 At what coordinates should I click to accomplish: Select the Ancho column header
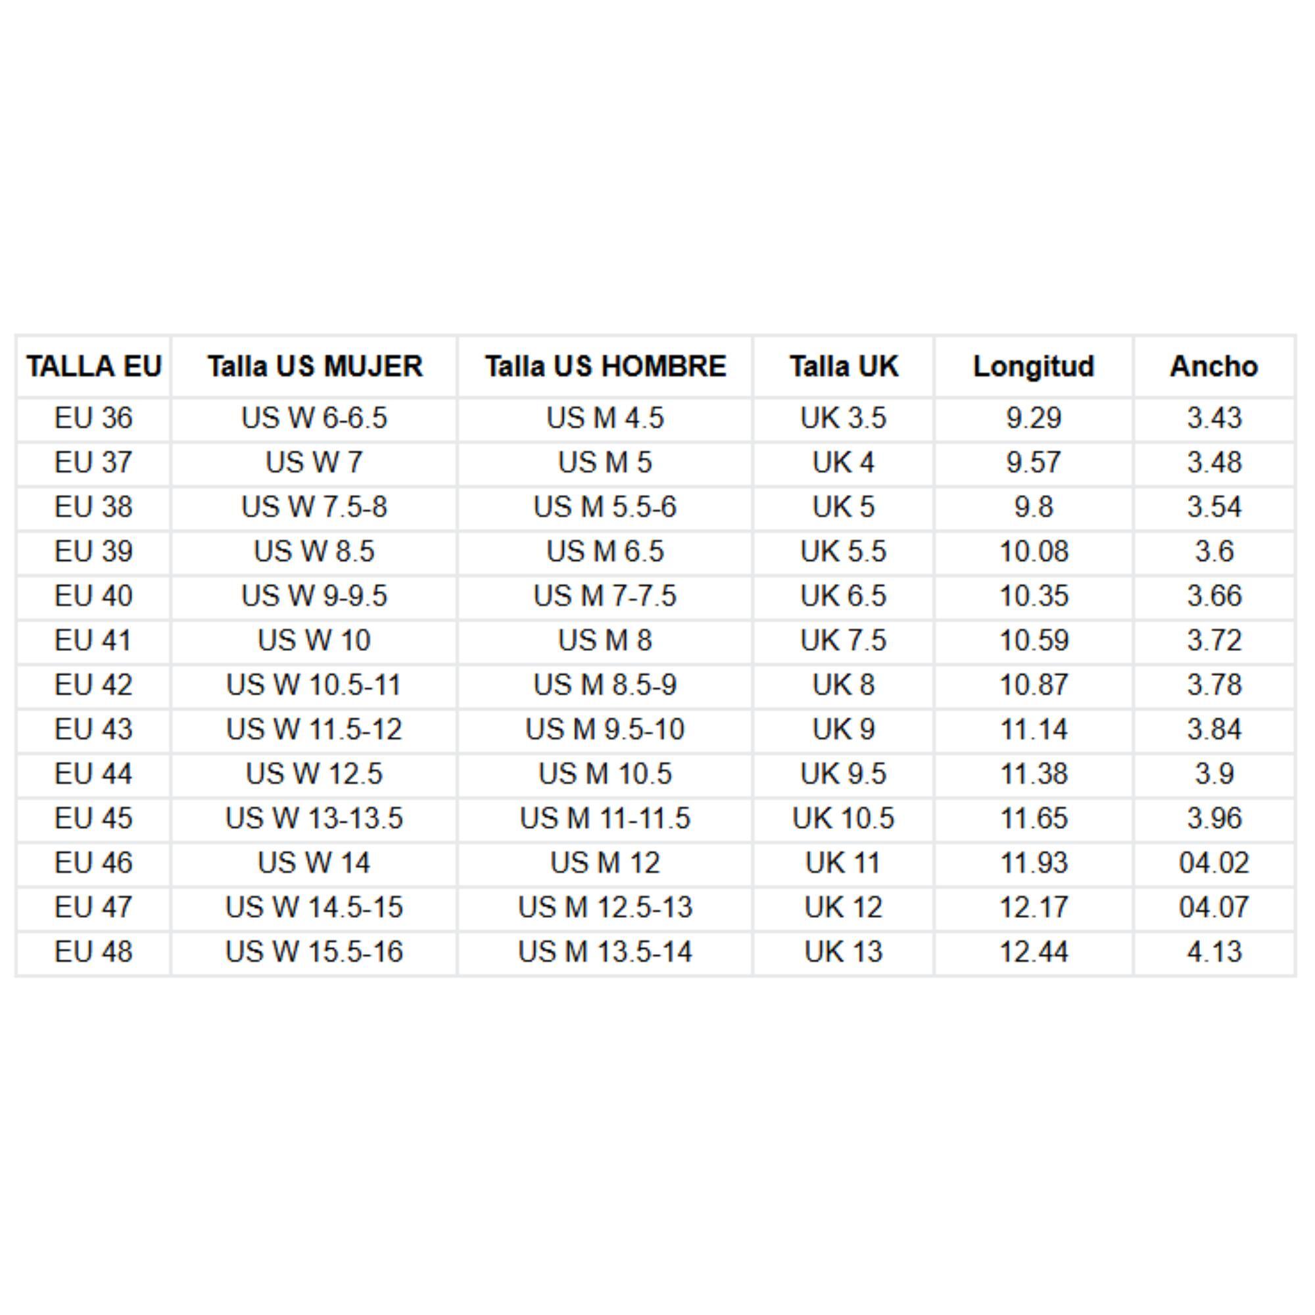(x=1214, y=366)
